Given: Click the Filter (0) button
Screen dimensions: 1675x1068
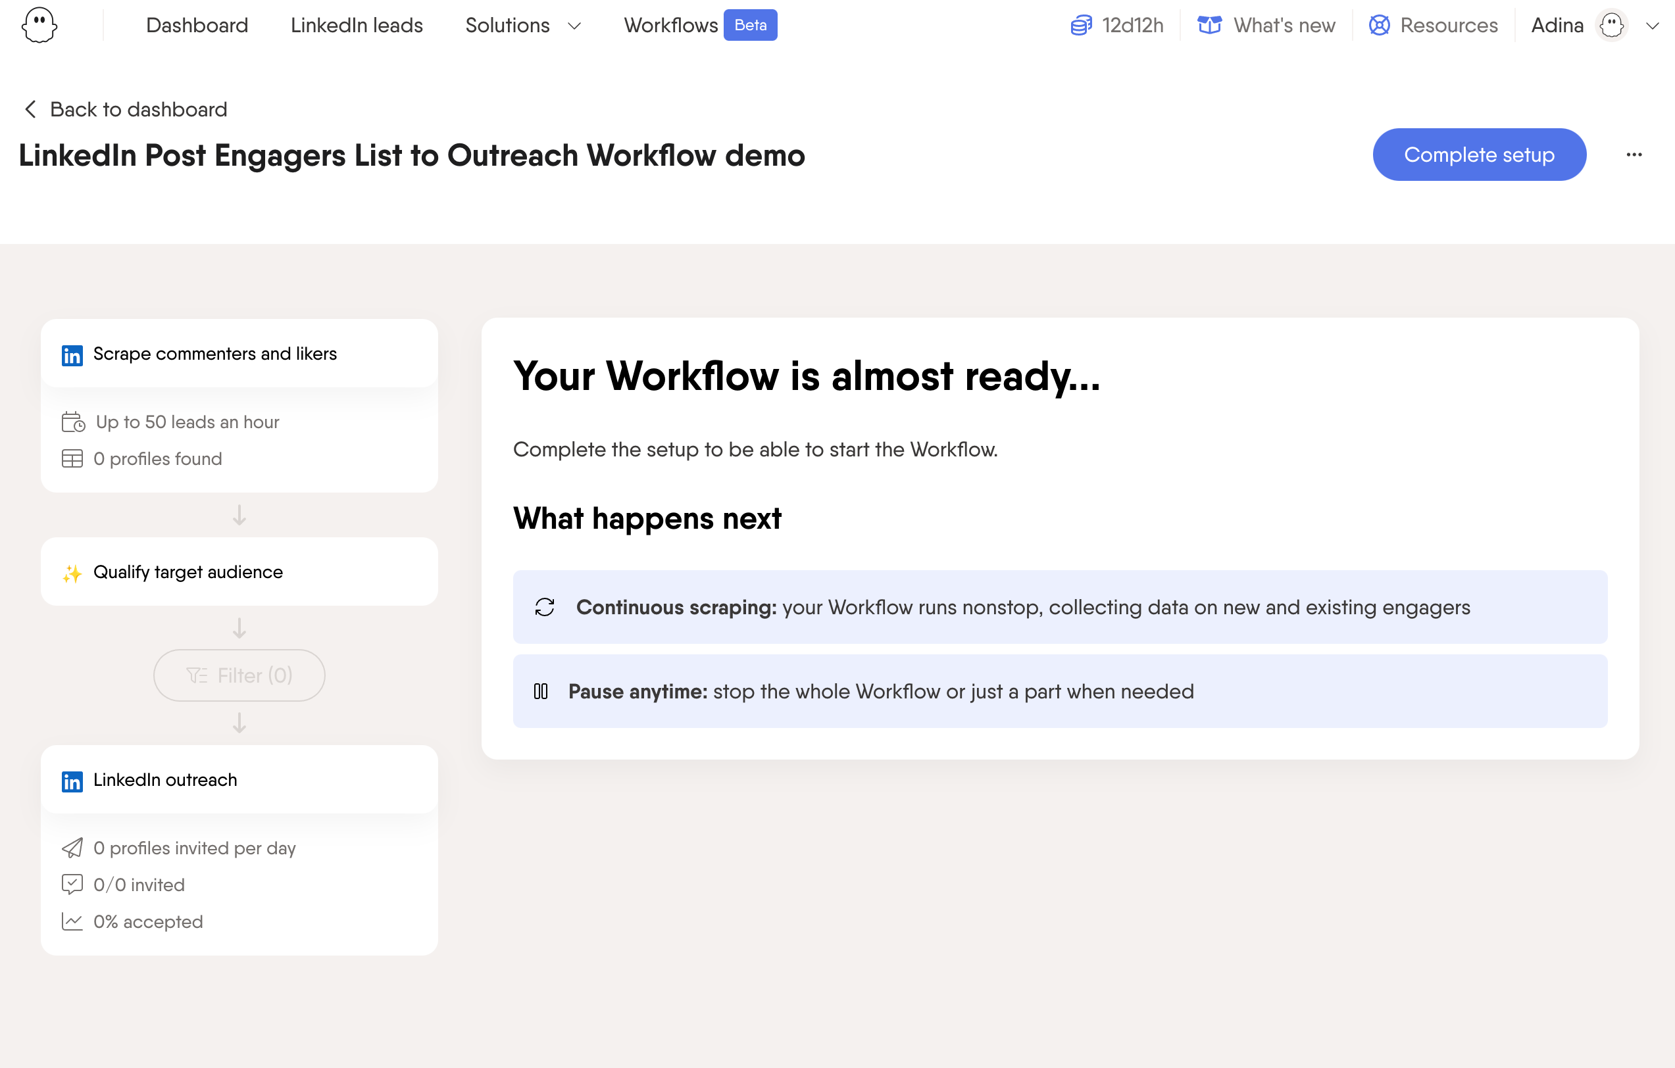Looking at the screenshot, I should (239, 675).
